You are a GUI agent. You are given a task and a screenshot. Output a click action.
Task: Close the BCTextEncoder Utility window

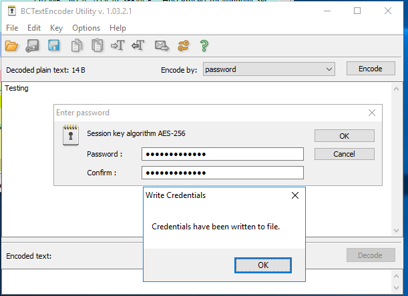(388, 11)
